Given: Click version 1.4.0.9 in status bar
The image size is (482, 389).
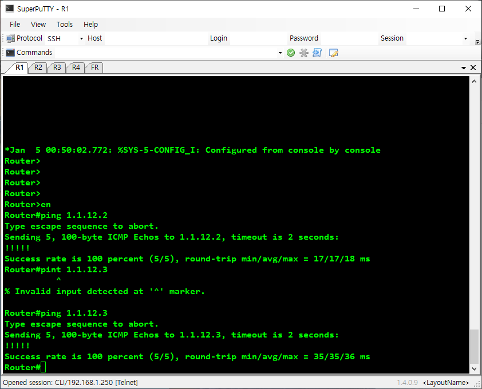Looking at the screenshot, I should (408, 383).
